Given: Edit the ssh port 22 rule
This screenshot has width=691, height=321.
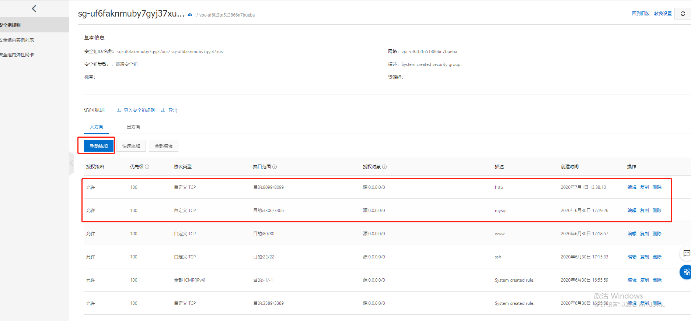Looking at the screenshot, I should tap(632, 257).
